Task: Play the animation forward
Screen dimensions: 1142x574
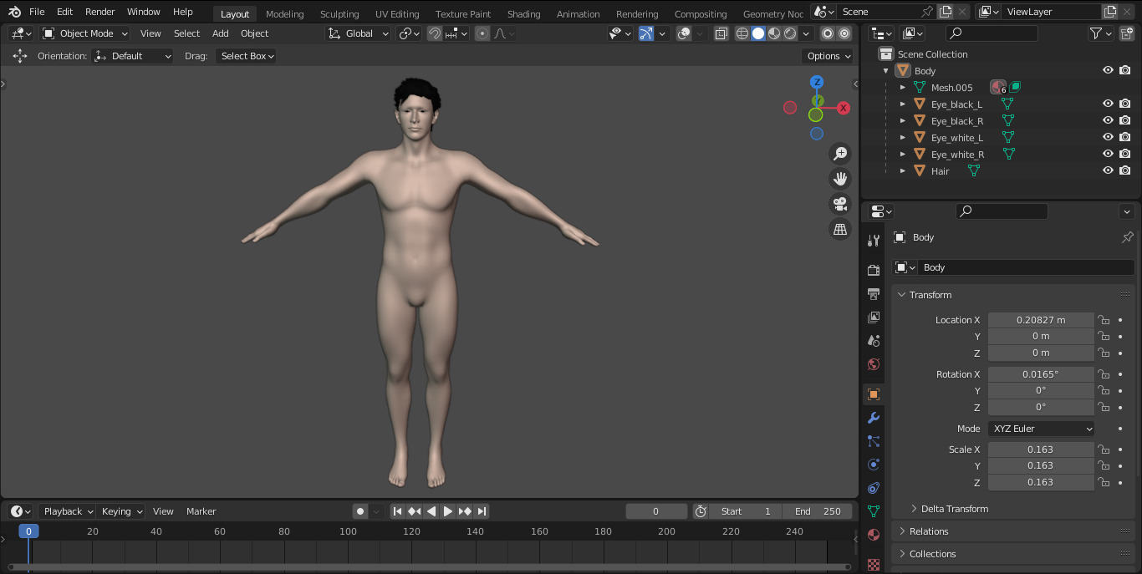Action: 447,511
